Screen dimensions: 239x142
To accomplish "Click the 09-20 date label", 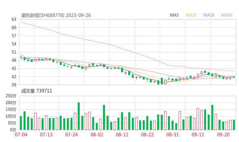I will [x=223, y=134].
